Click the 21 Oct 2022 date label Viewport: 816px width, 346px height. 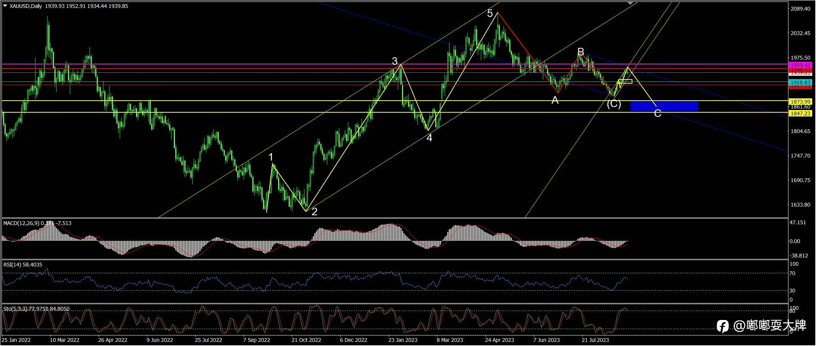tap(306, 340)
